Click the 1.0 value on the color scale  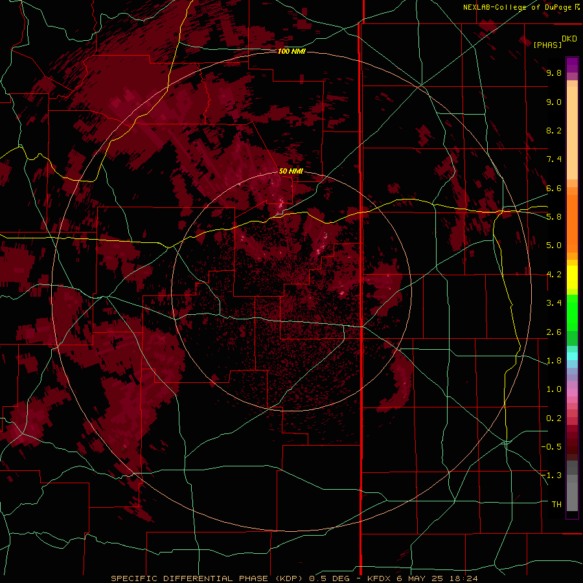(x=554, y=389)
